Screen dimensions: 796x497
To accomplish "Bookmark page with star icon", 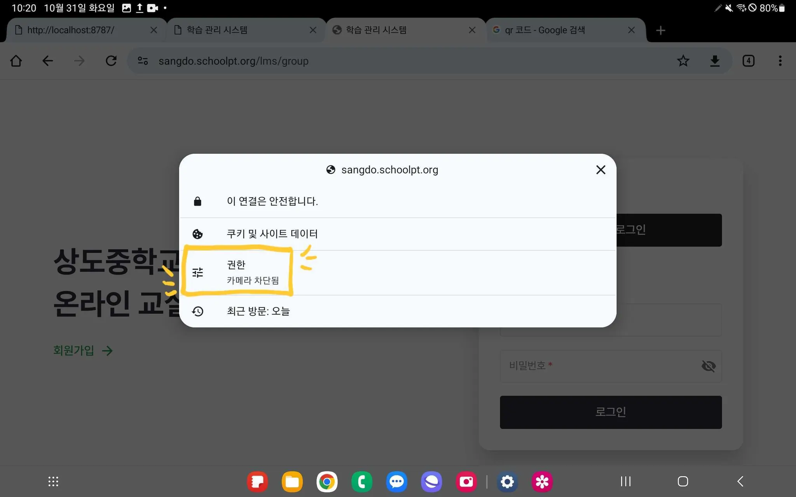I will click(x=683, y=61).
